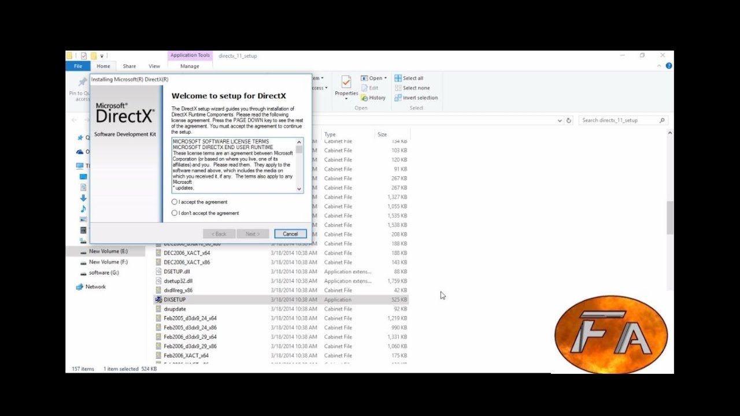Select DEC2006_XACT_x86 file icon
This screenshot has height=416, width=740.
[x=158, y=262]
